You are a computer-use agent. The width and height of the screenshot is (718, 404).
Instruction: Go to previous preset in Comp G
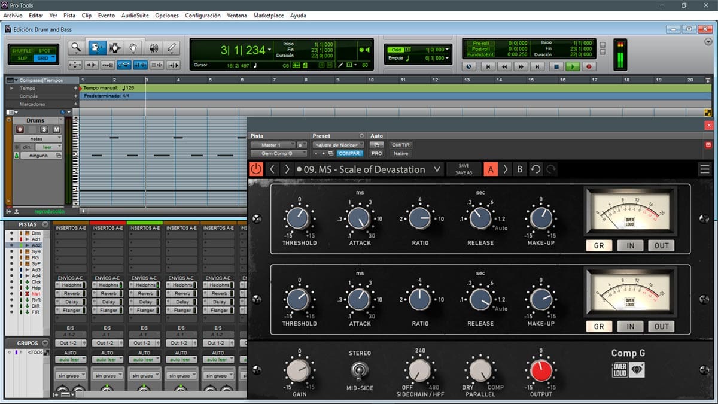(272, 169)
